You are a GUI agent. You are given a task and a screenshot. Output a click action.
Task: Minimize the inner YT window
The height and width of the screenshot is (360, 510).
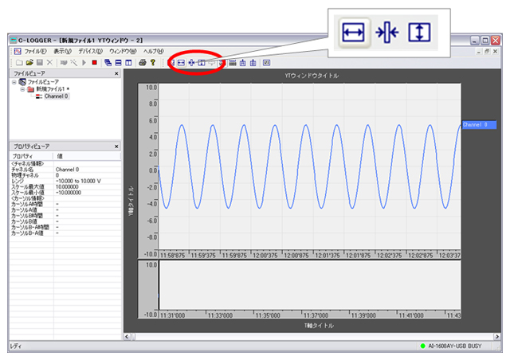point(478,52)
